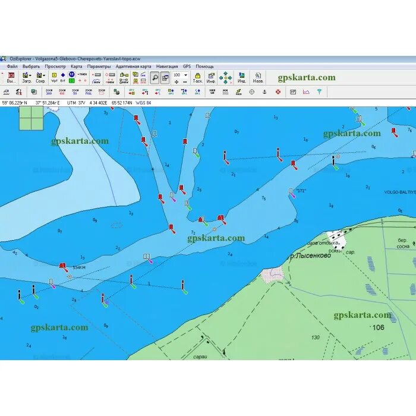Click the +TRACK tool icon
This screenshot has width=416, height=416.
[x=83, y=74]
